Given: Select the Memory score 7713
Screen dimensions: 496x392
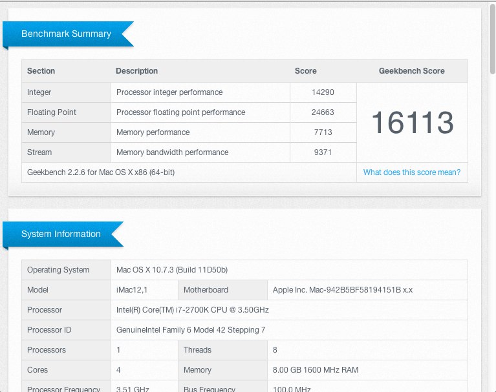Looking at the screenshot, I should [x=323, y=132].
